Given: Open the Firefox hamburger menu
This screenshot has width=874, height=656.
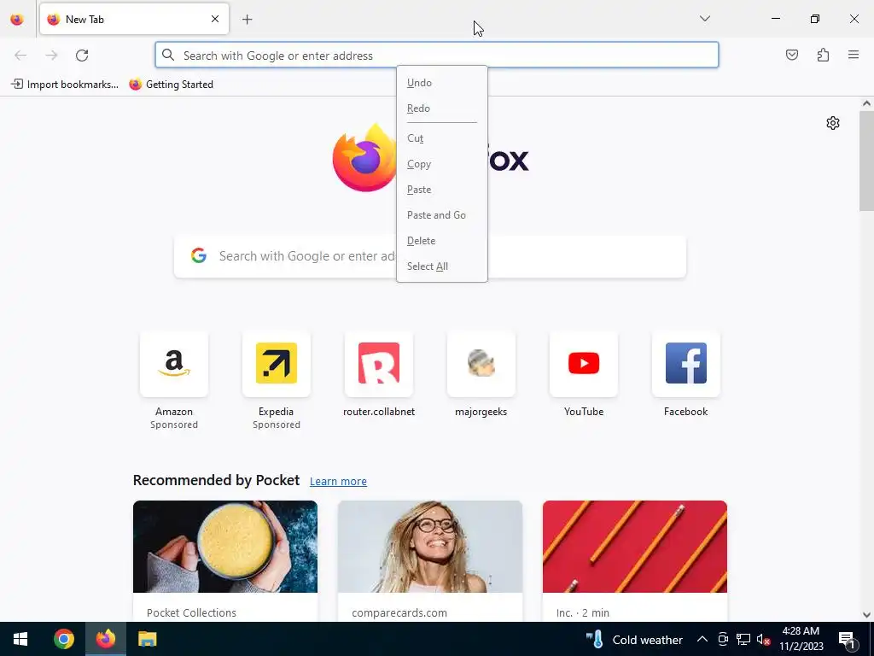Looking at the screenshot, I should 854,55.
